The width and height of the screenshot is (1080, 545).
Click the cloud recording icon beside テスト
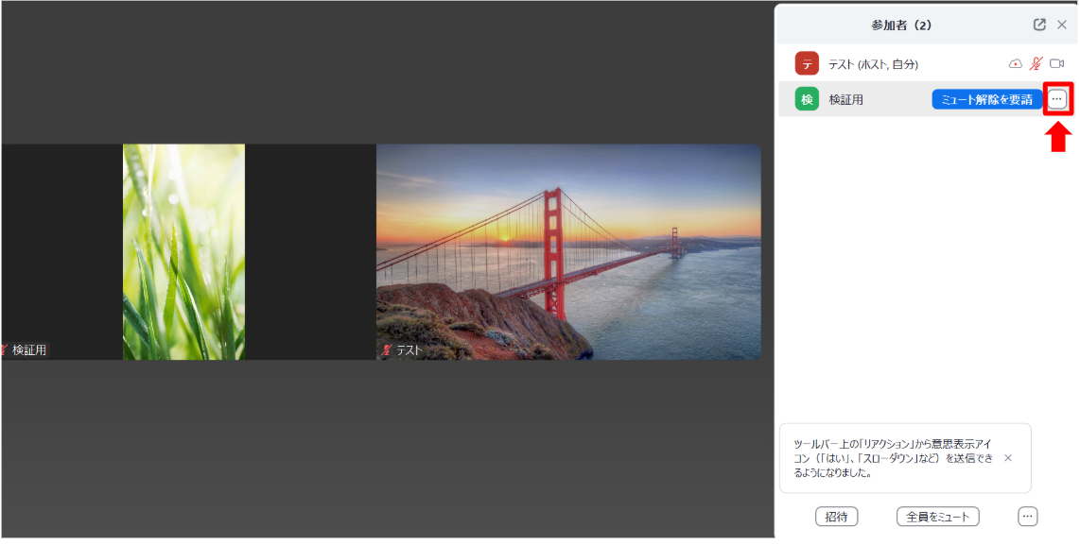click(x=1016, y=64)
